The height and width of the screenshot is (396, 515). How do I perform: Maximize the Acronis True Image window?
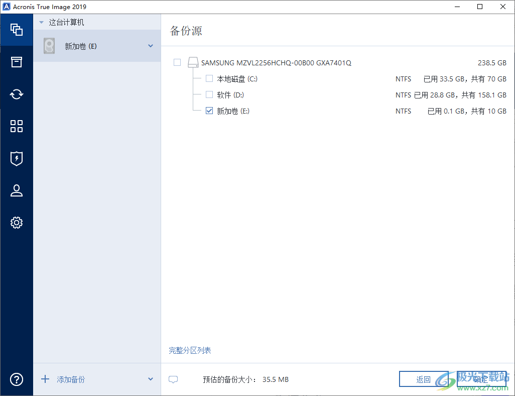pyautogui.click(x=480, y=7)
